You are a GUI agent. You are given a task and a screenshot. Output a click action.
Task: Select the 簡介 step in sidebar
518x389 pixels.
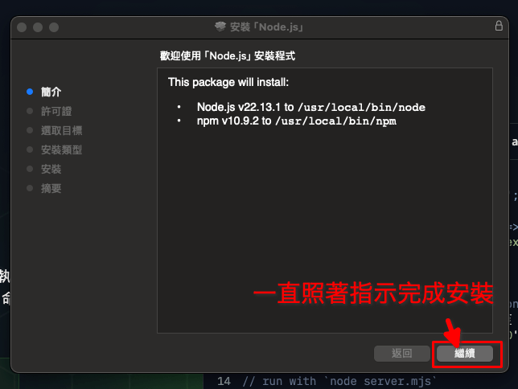[51, 92]
